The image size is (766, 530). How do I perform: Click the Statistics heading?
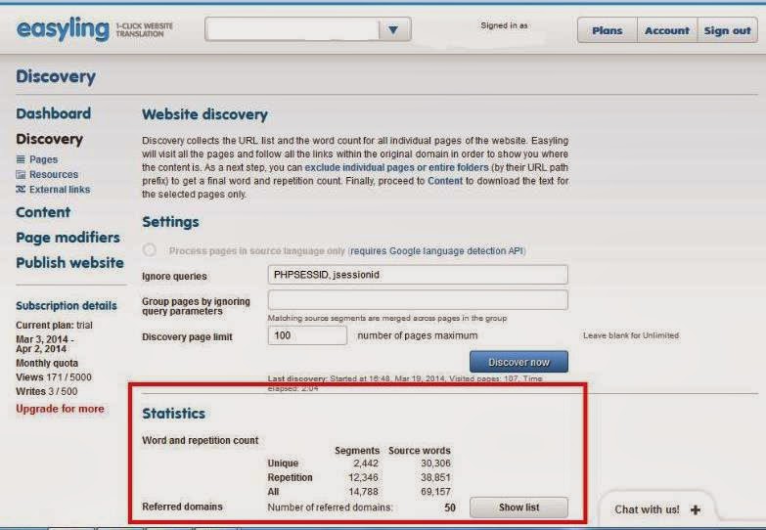tap(173, 414)
